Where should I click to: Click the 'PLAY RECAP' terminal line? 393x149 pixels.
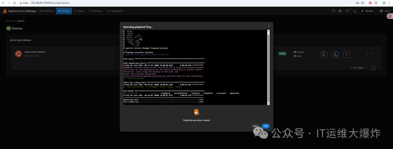(x=164, y=91)
